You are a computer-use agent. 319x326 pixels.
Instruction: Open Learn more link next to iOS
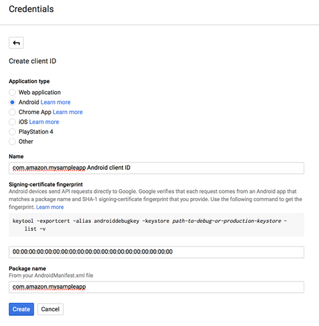44,122
